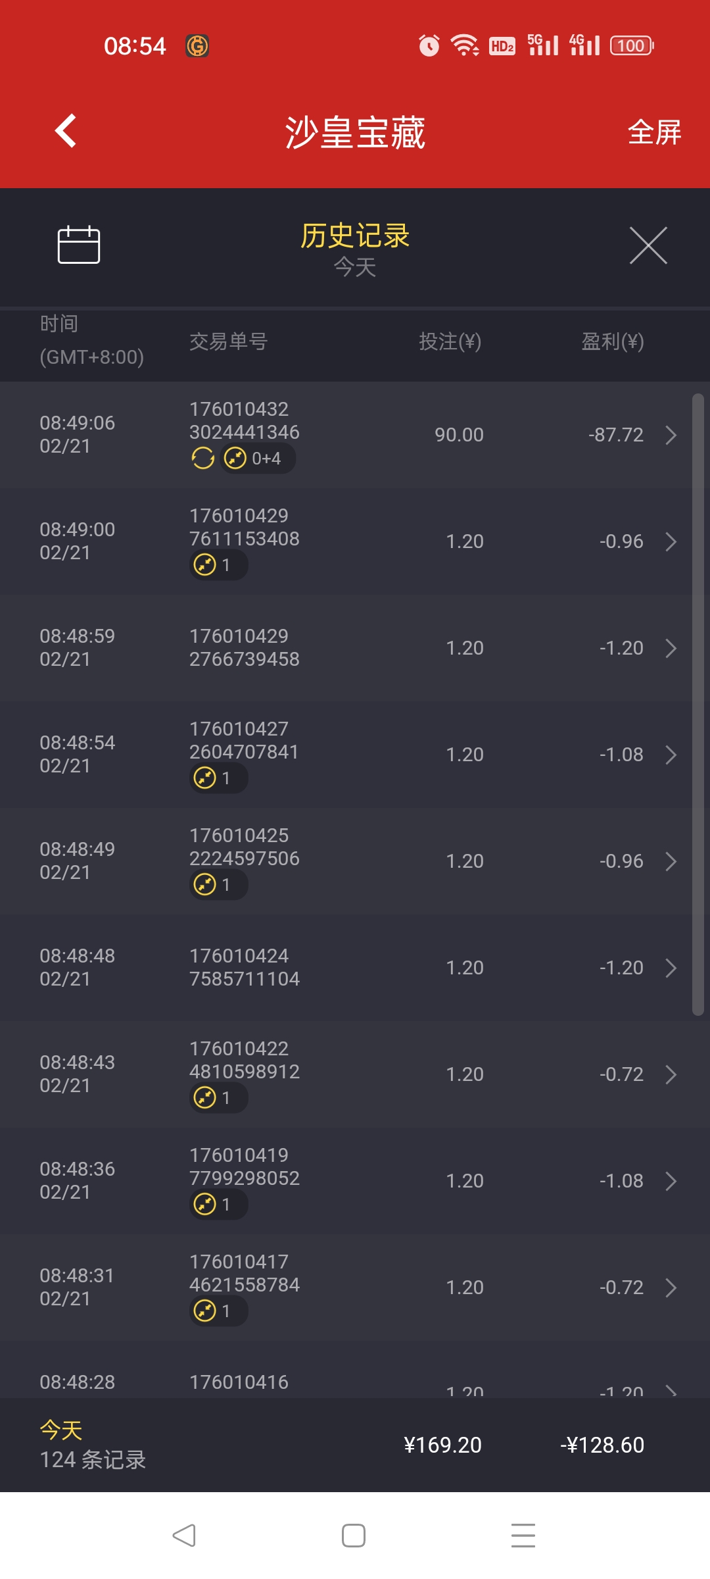
Task: Close the history records panel
Action: 648,245
